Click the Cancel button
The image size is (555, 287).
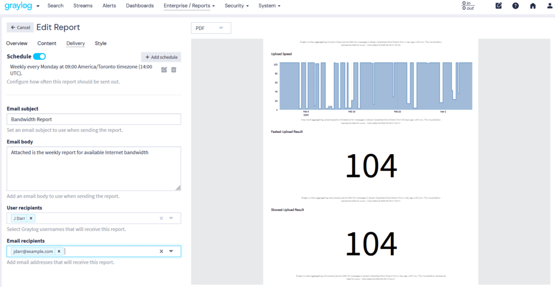20,28
